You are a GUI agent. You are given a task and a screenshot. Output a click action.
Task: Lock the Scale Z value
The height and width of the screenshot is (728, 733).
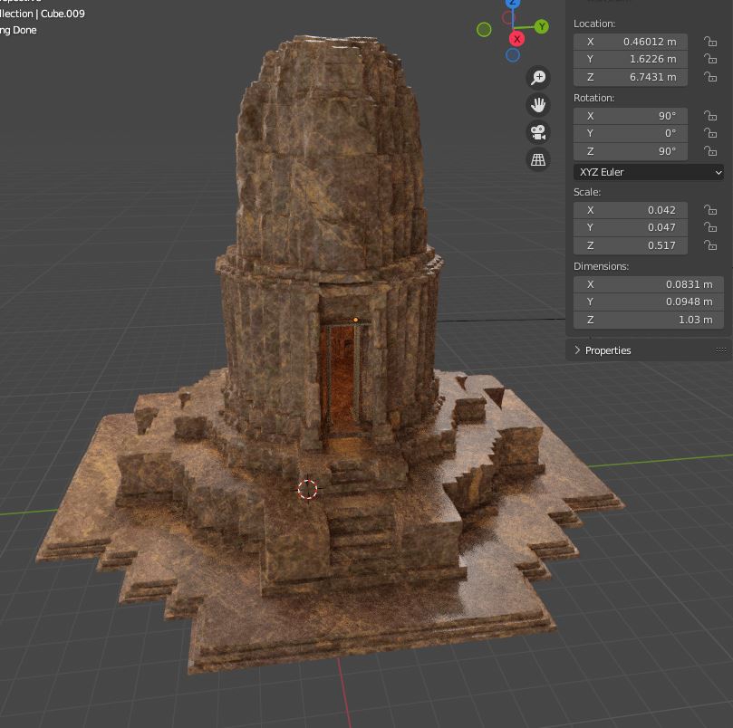710,244
